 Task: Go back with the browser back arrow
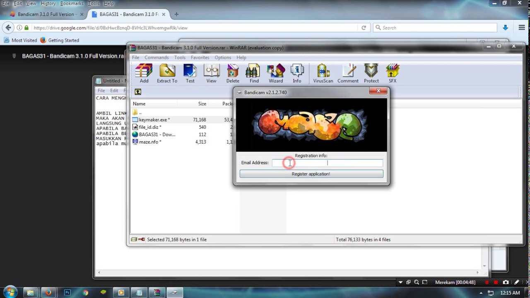click(x=8, y=28)
